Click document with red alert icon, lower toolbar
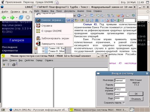This screenshot has width=150, height=112. point(107,20)
